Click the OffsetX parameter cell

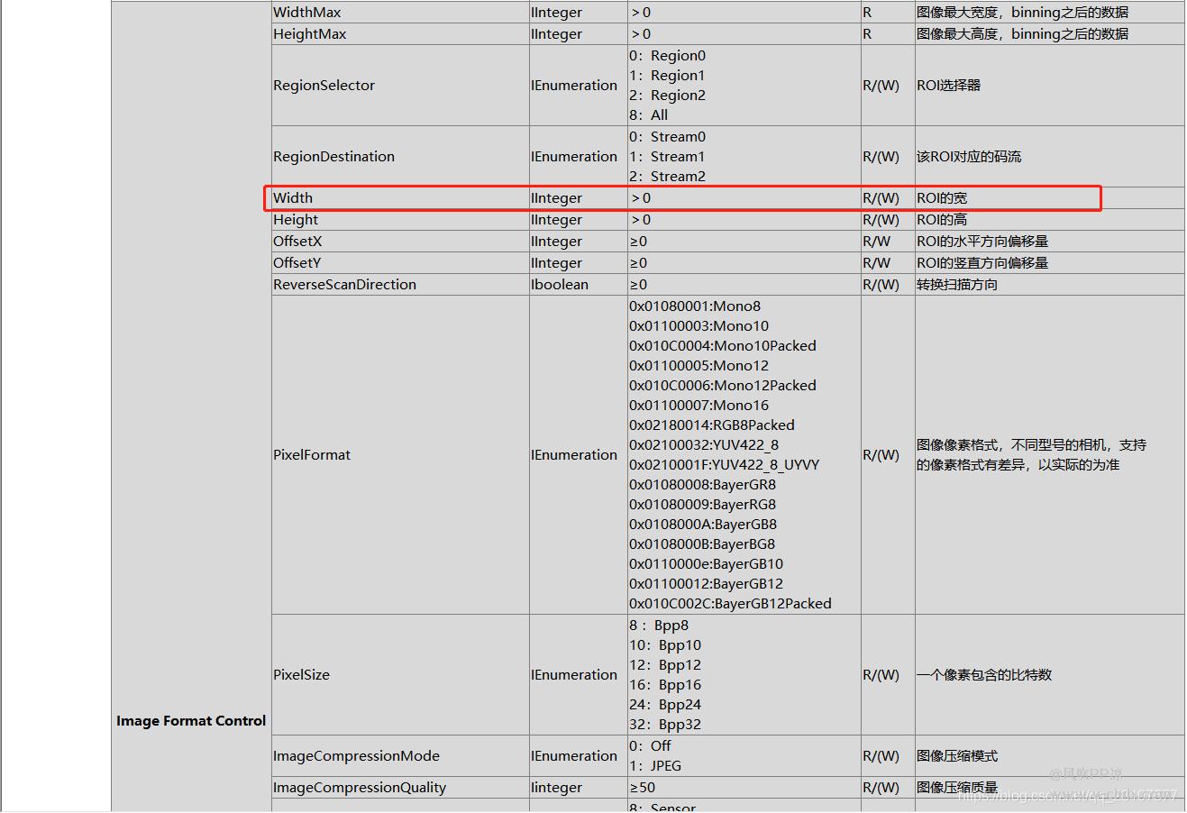(x=297, y=242)
